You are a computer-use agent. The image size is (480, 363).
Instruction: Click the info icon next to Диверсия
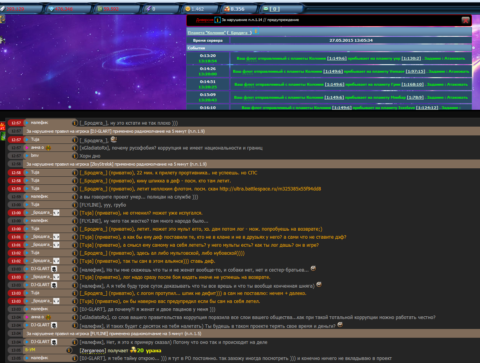[217, 20]
